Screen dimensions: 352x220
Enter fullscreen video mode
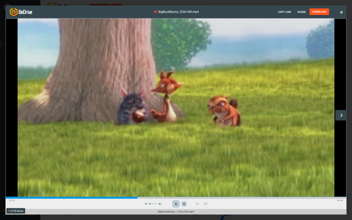coord(206,204)
